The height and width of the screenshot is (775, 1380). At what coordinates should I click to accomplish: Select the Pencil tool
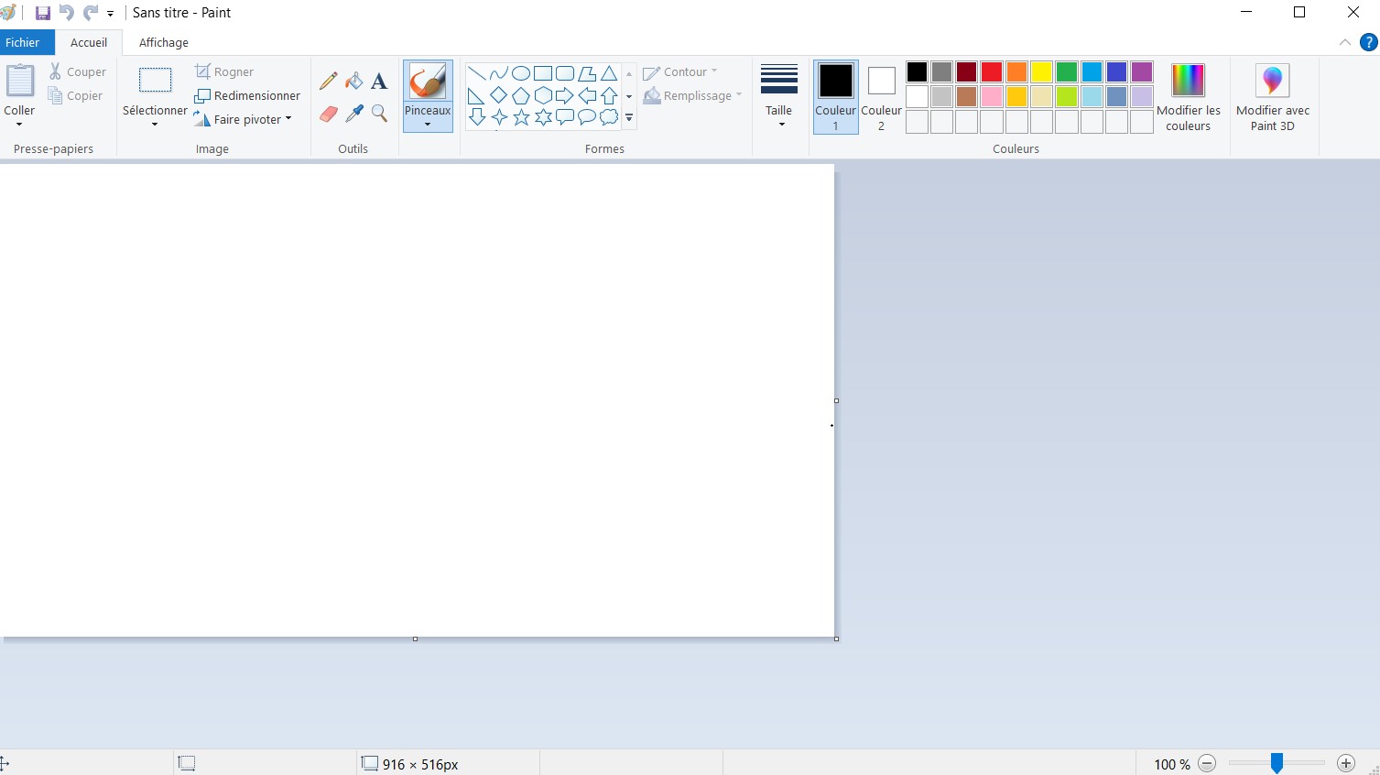[x=328, y=82]
